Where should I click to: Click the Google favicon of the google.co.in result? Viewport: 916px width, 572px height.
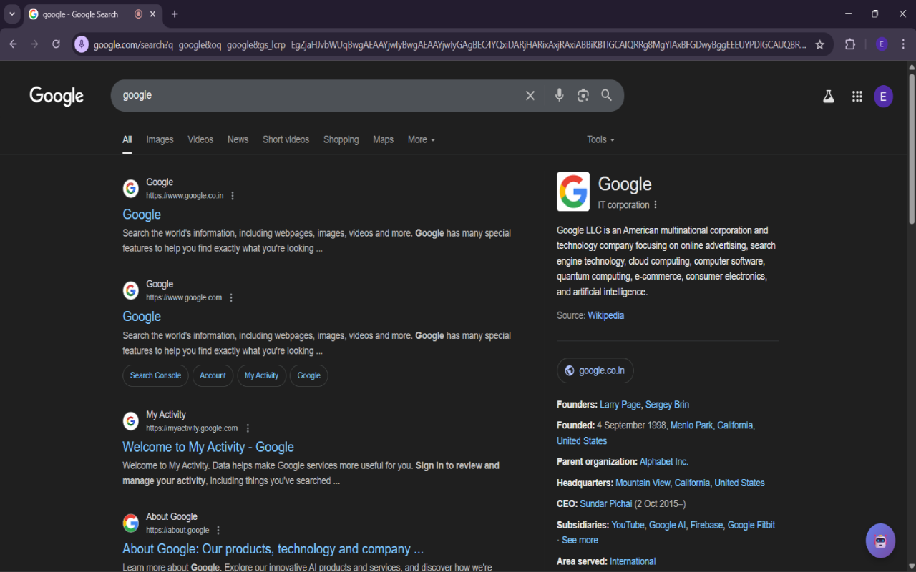point(131,189)
